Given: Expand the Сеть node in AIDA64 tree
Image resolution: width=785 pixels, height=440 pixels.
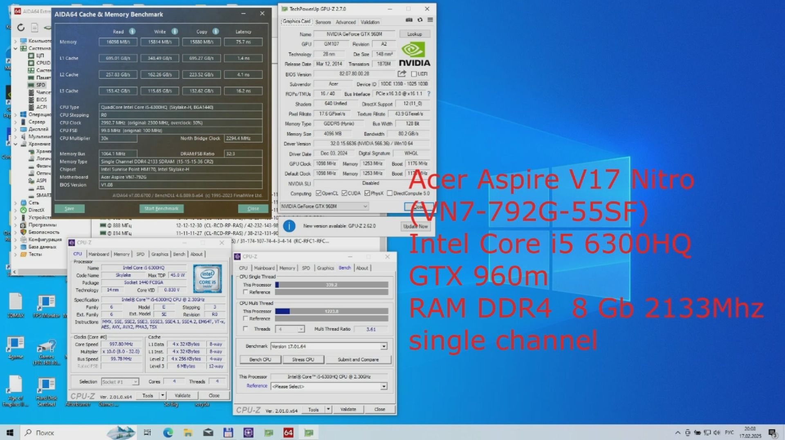Looking at the screenshot, I should (16, 203).
